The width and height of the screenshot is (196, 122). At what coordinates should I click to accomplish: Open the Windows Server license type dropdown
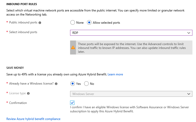pos(131,94)
